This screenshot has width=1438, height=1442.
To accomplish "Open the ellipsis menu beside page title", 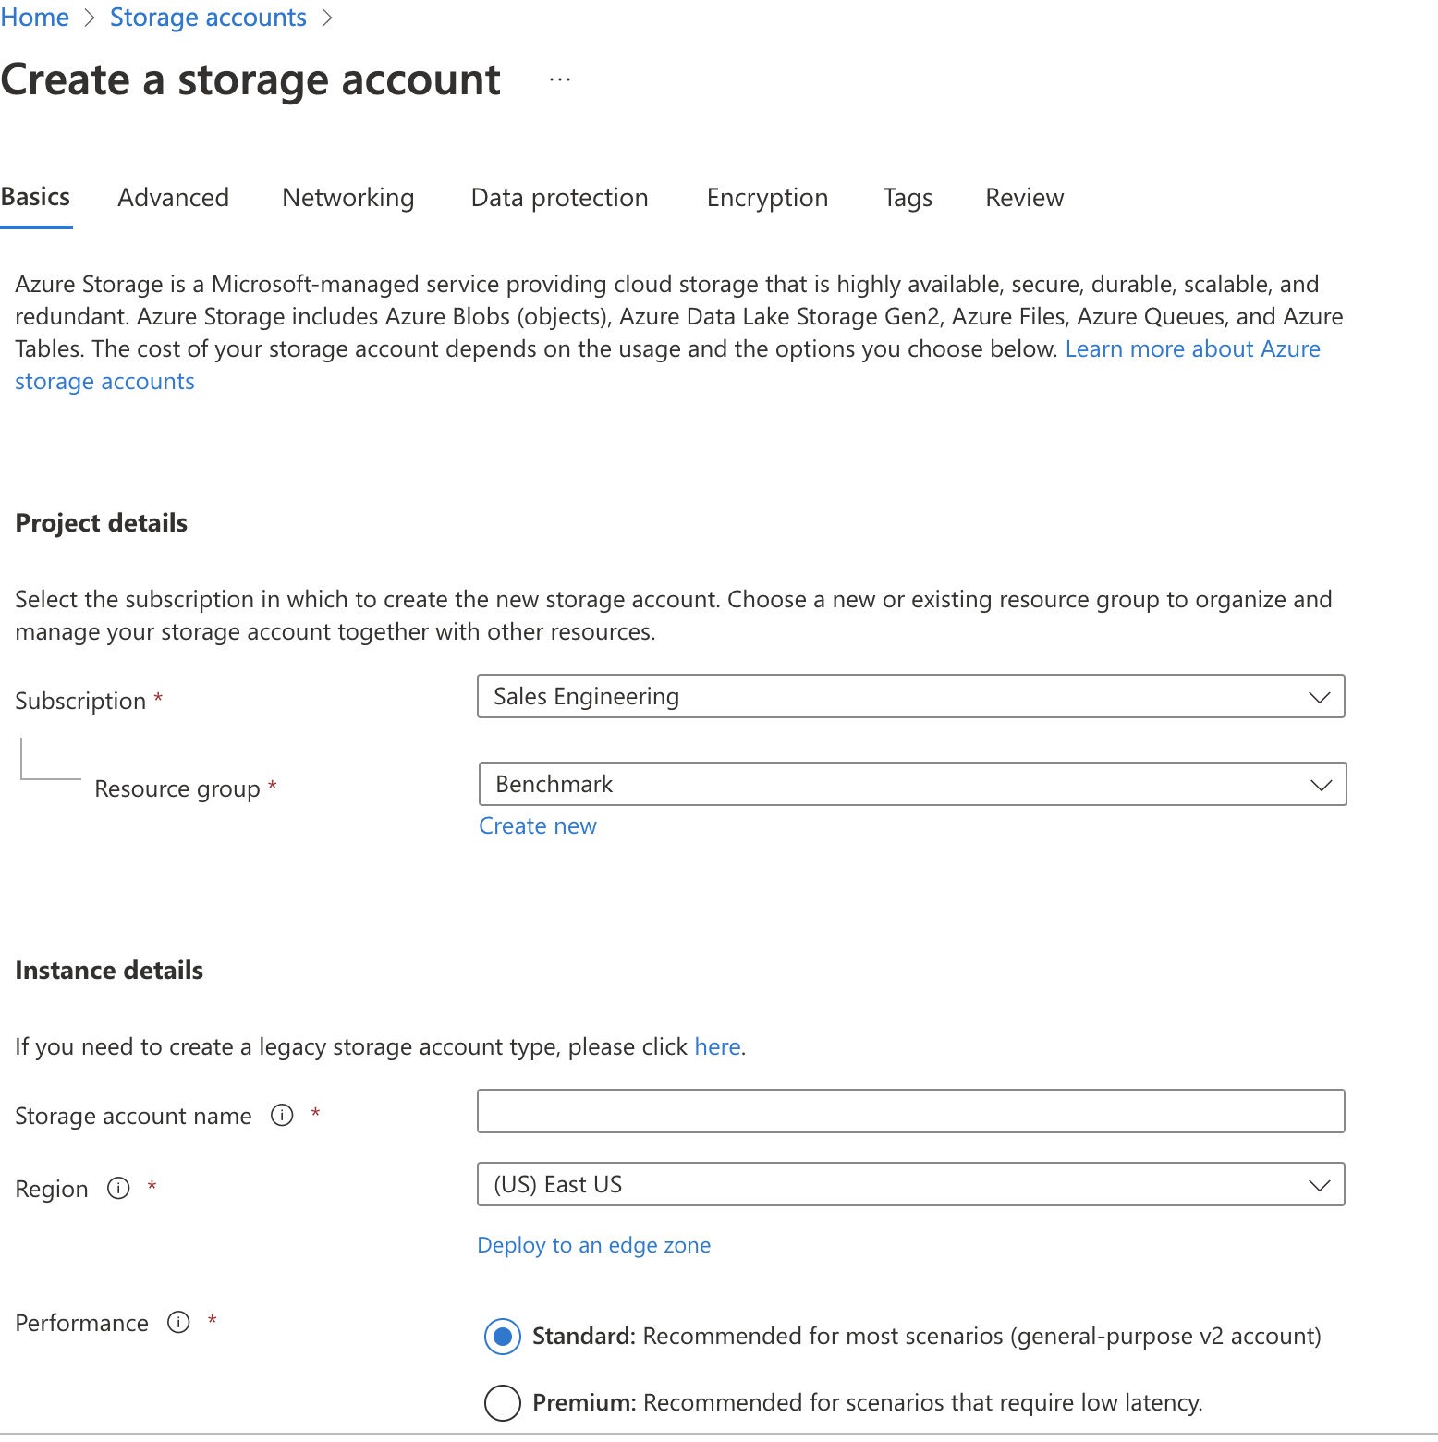I will coord(560,80).
